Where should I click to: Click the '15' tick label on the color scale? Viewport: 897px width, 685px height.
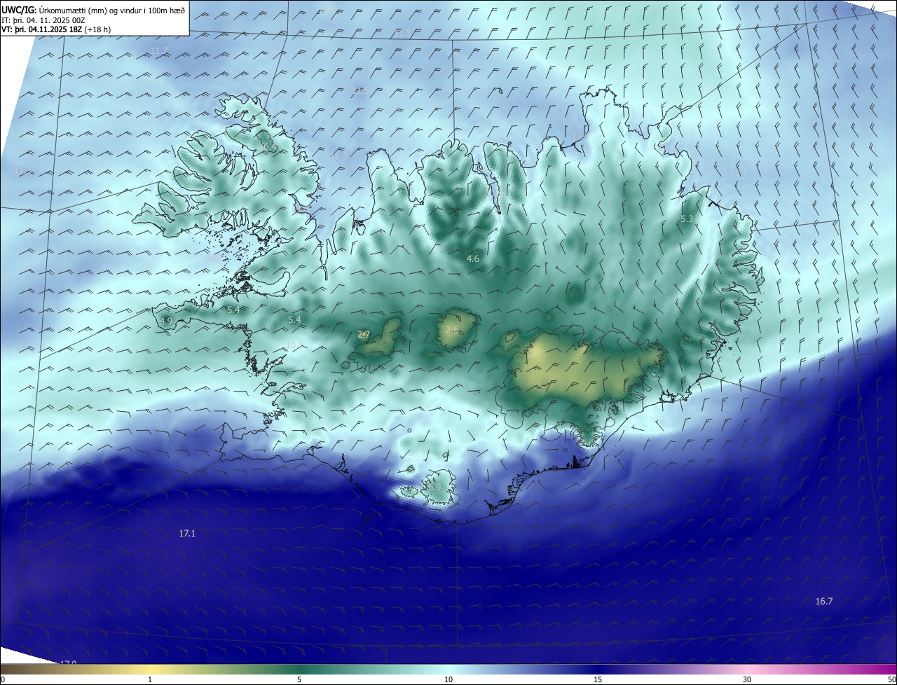pos(598,679)
